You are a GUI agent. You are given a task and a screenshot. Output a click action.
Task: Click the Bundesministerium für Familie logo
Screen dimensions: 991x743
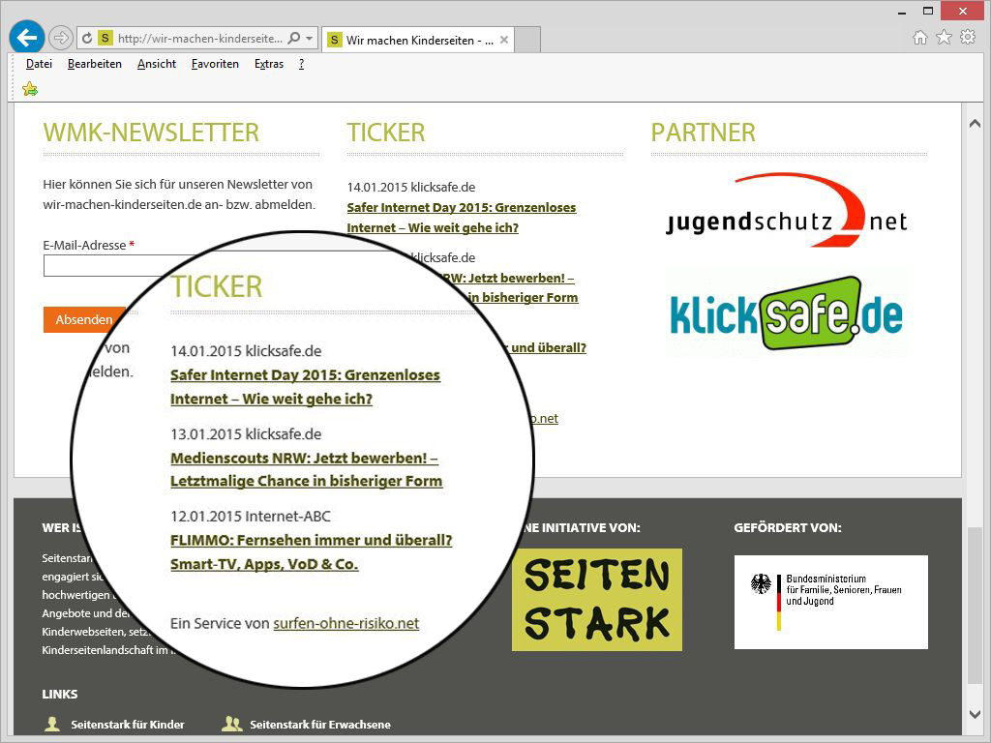[x=830, y=602]
